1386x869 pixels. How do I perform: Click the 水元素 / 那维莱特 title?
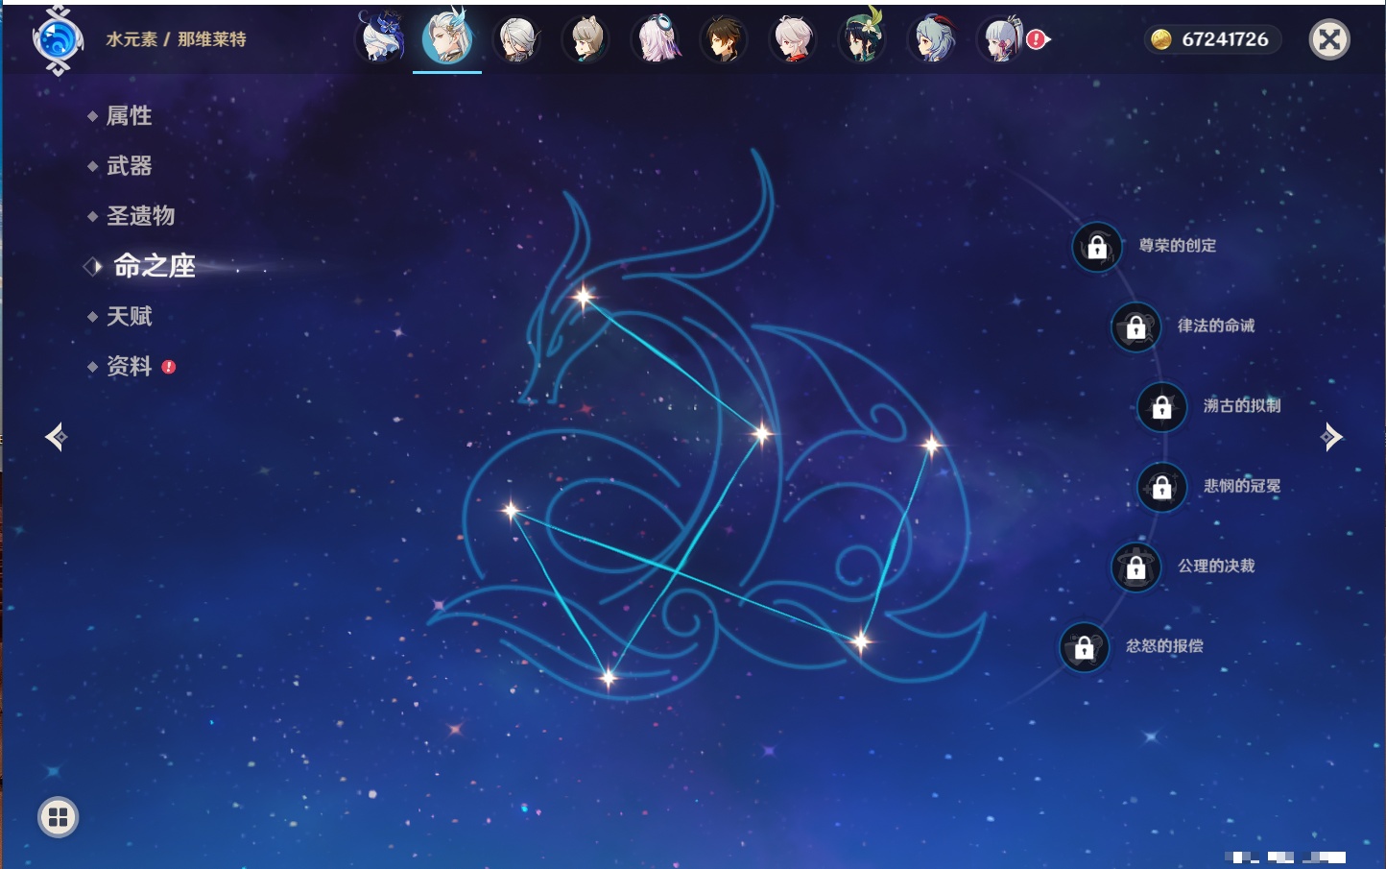(176, 39)
